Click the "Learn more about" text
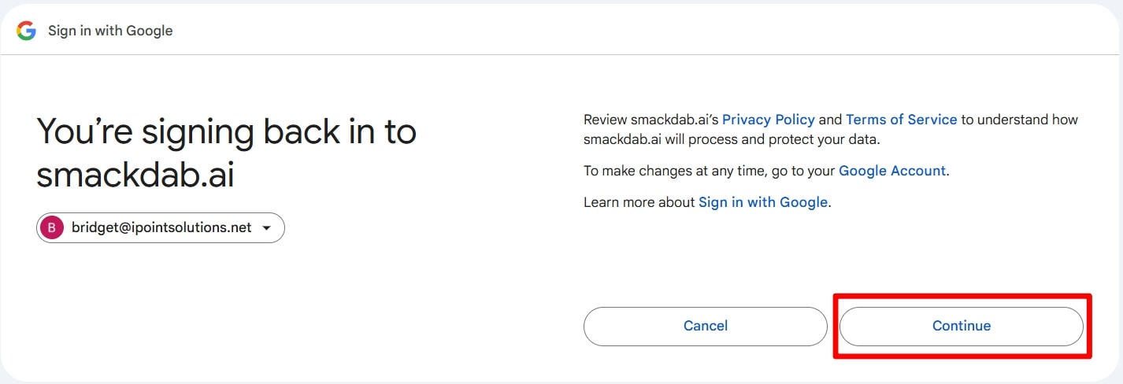 coord(639,202)
